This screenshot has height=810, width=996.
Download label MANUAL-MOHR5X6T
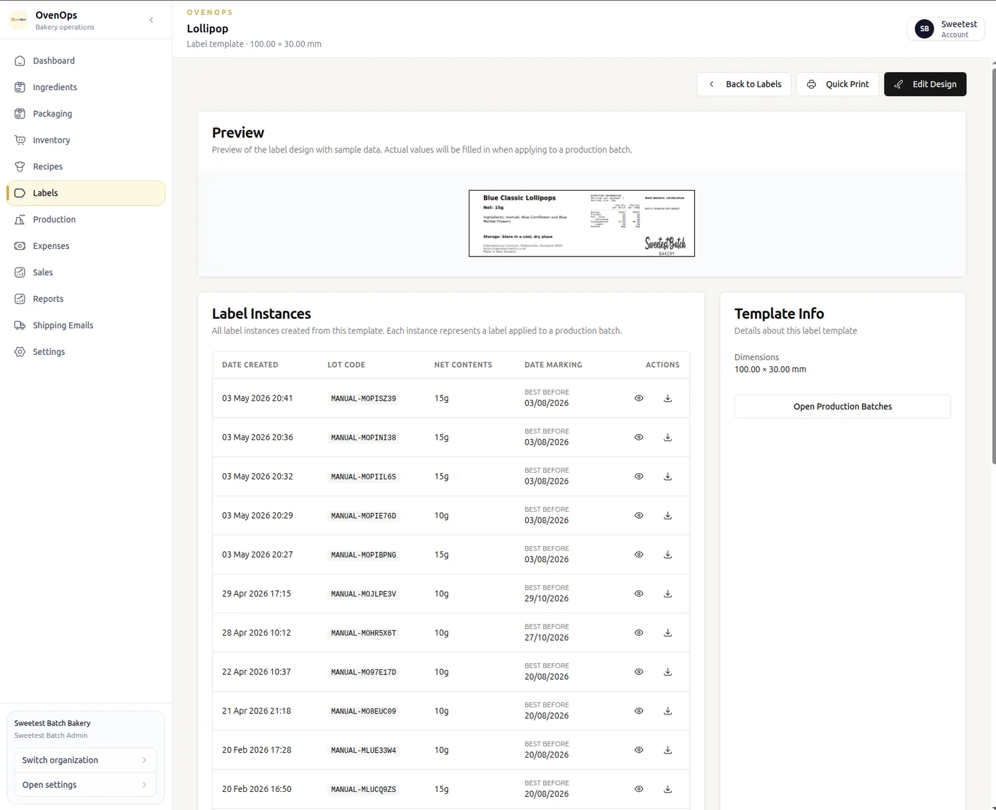click(x=667, y=633)
